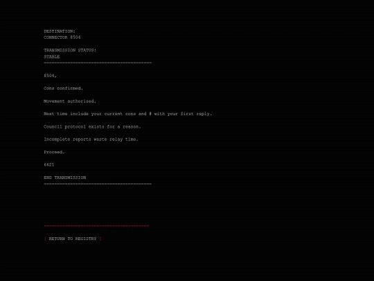Click the '8504,' greeting line
The width and height of the screenshot is (374, 281).
[50, 76]
